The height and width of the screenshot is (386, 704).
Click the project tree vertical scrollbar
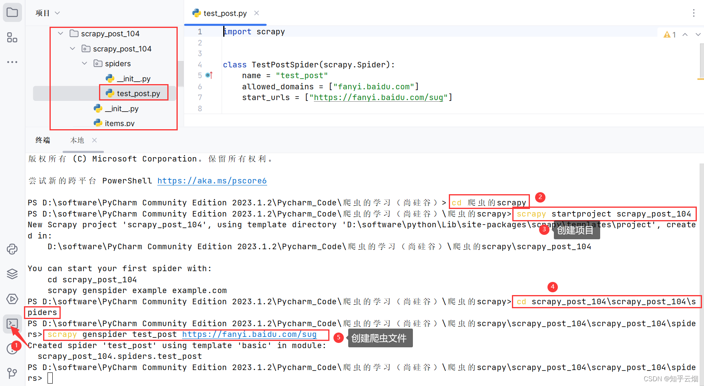tap(180, 74)
